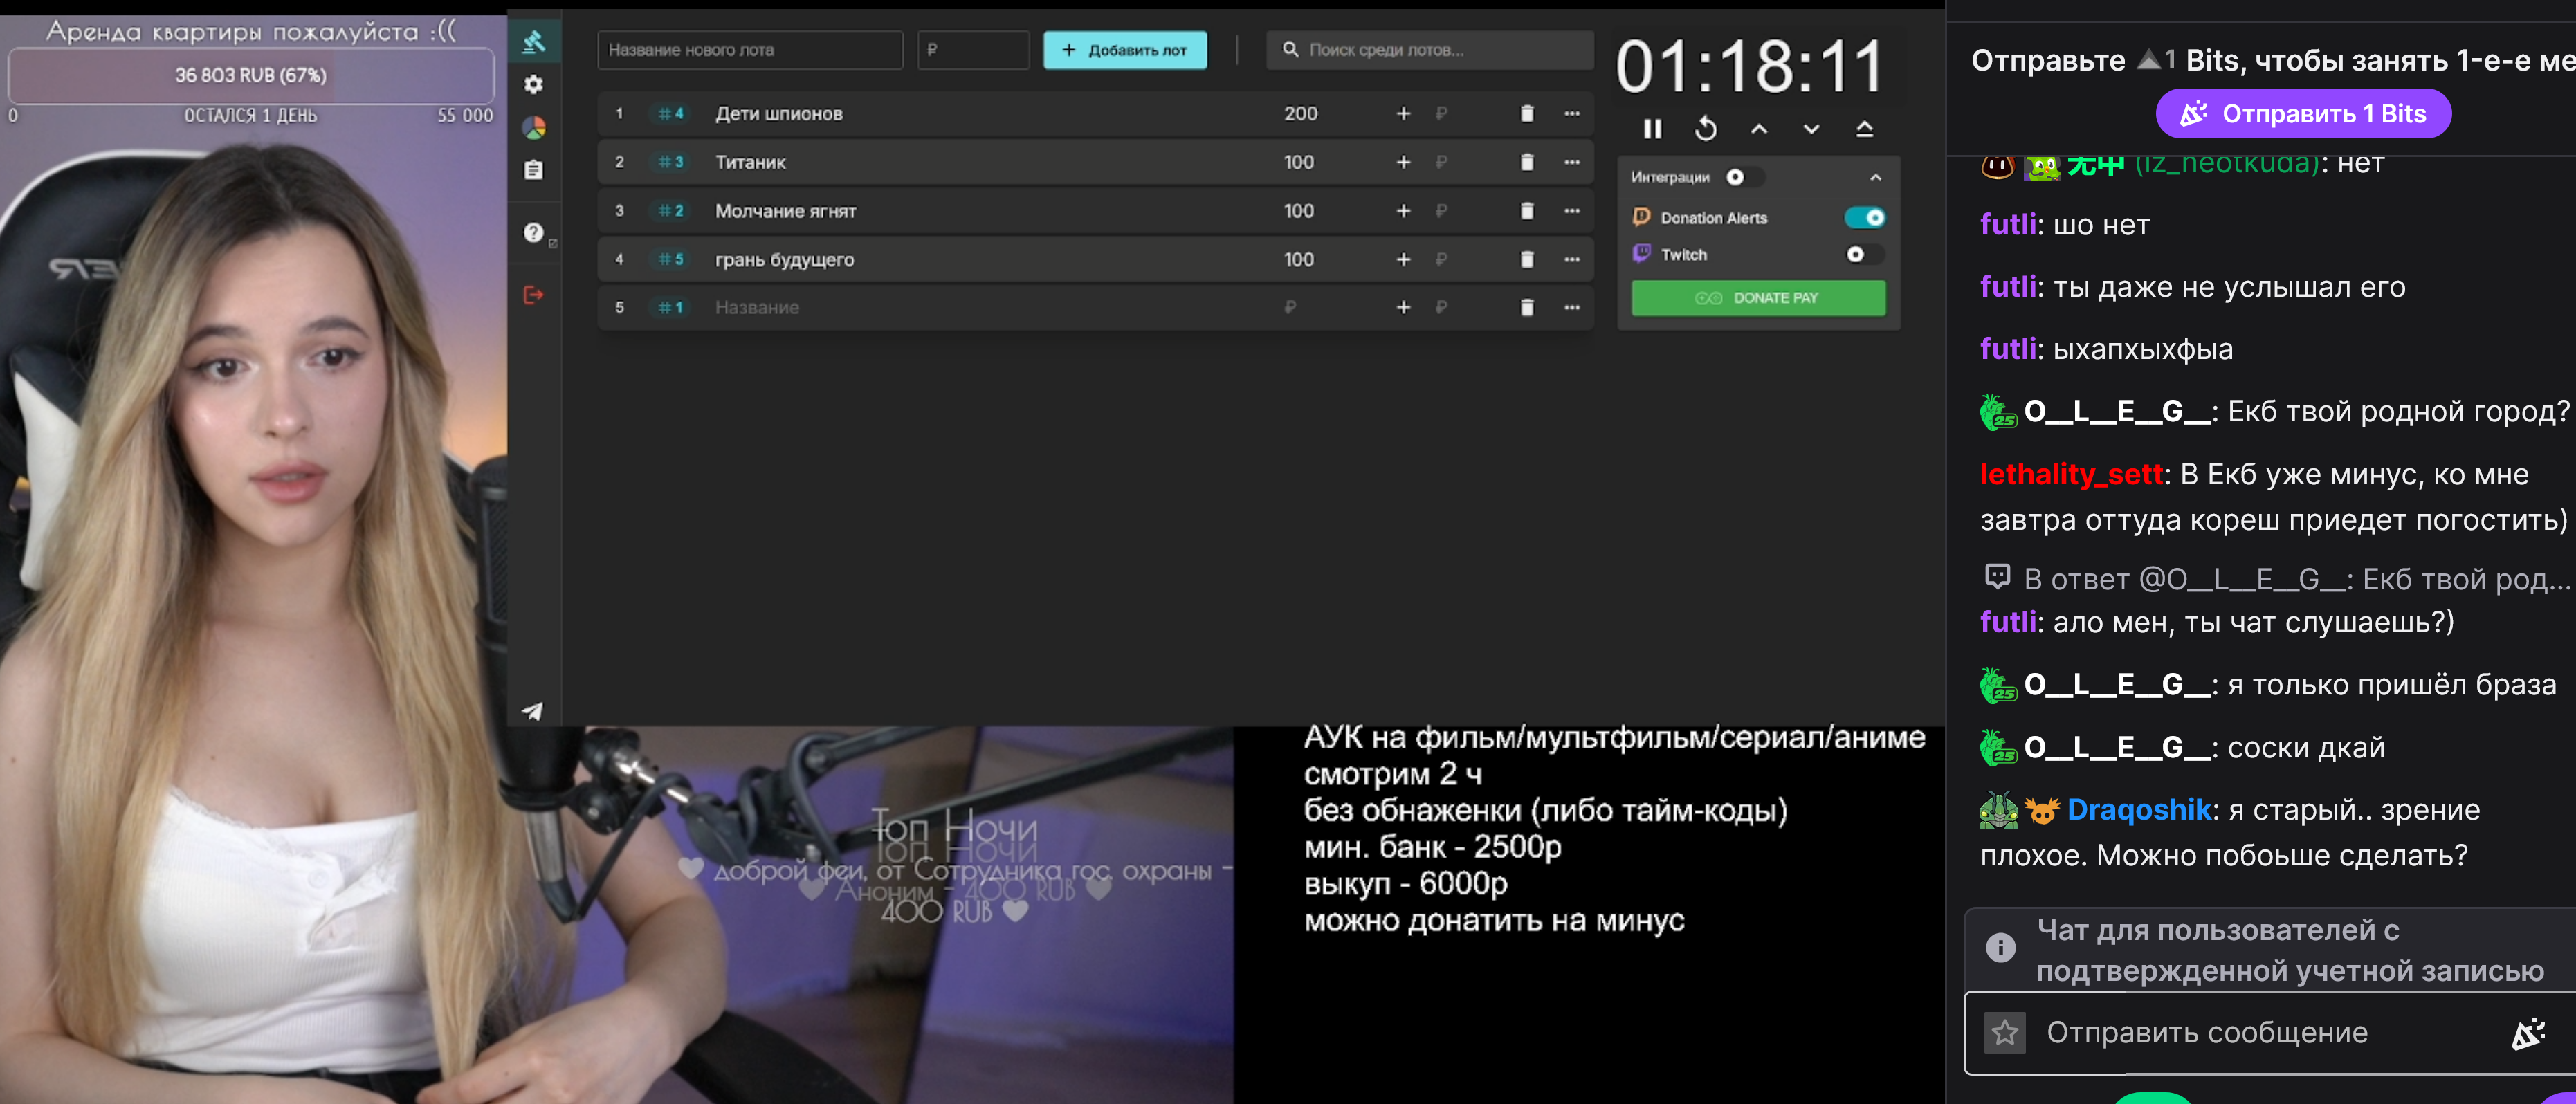Delete the Титаник lot
Viewport: 2576px width, 1104px height.
click(1526, 162)
